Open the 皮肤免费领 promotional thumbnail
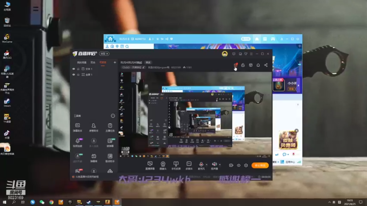The height and width of the screenshot is (206, 367). click(288, 141)
